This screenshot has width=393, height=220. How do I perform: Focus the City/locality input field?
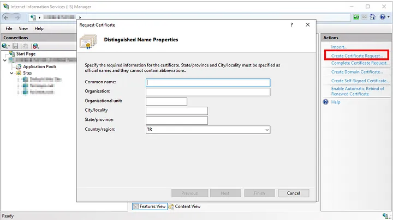coord(177,111)
